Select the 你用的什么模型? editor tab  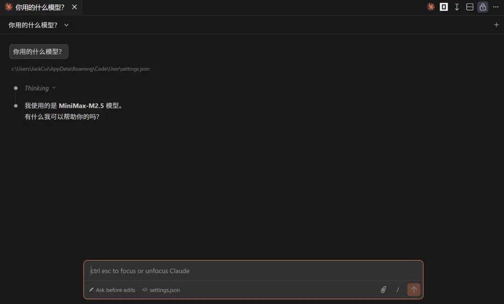point(40,7)
